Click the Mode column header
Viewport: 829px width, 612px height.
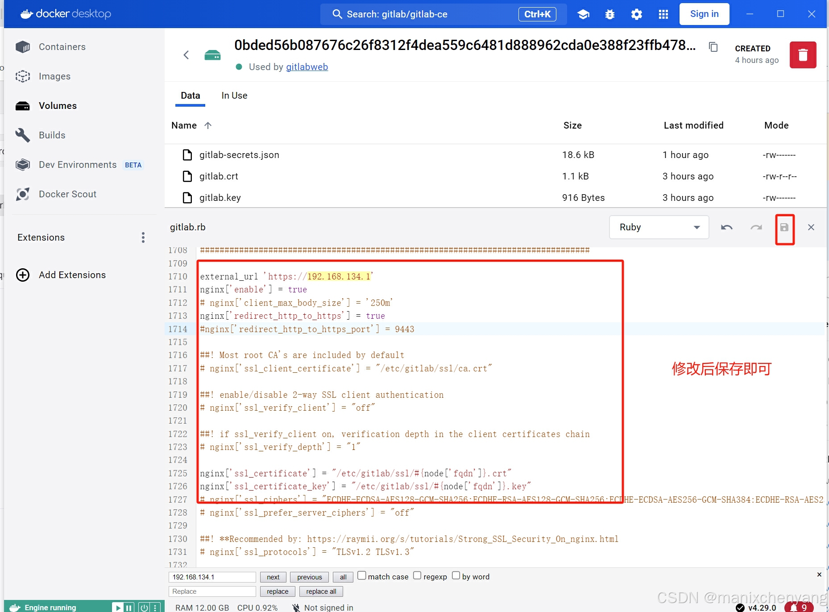pos(776,125)
